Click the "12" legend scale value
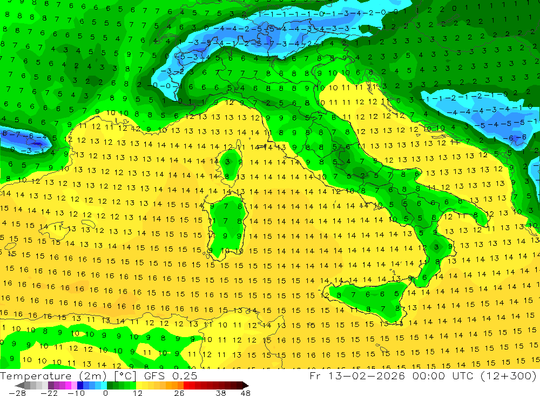The height and width of the screenshot is (396, 540). pos(137,393)
